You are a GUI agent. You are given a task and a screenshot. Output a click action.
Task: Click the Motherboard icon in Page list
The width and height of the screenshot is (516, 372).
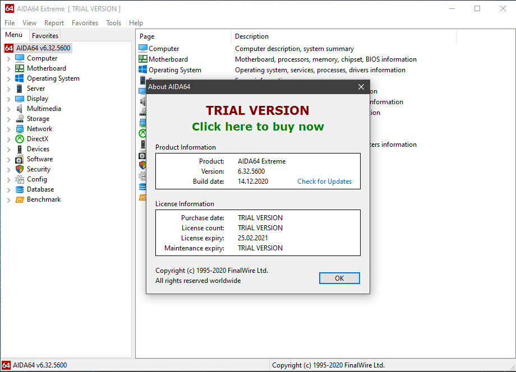pyautogui.click(x=143, y=59)
